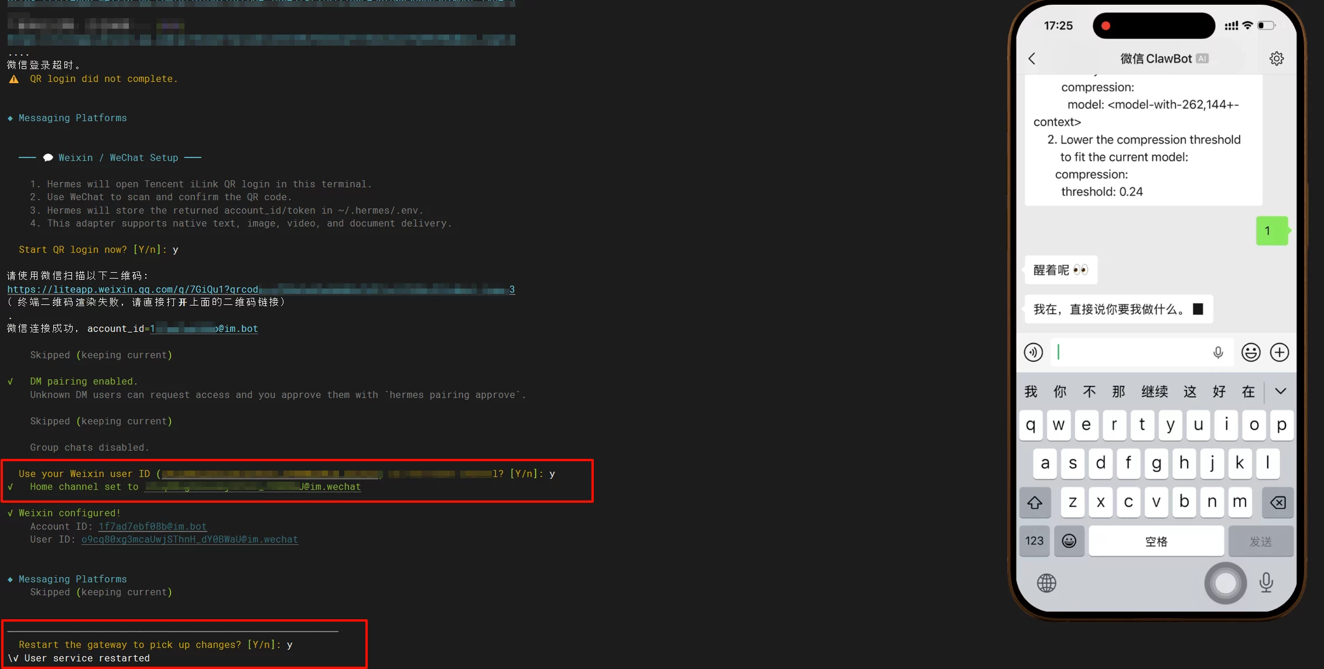
Task: Open the emoji picker in chat bar
Action: tap(1251, 352)
